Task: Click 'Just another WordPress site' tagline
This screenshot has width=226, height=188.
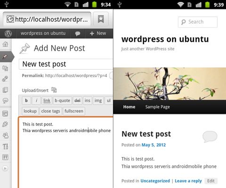Action: tap(148, 49)
